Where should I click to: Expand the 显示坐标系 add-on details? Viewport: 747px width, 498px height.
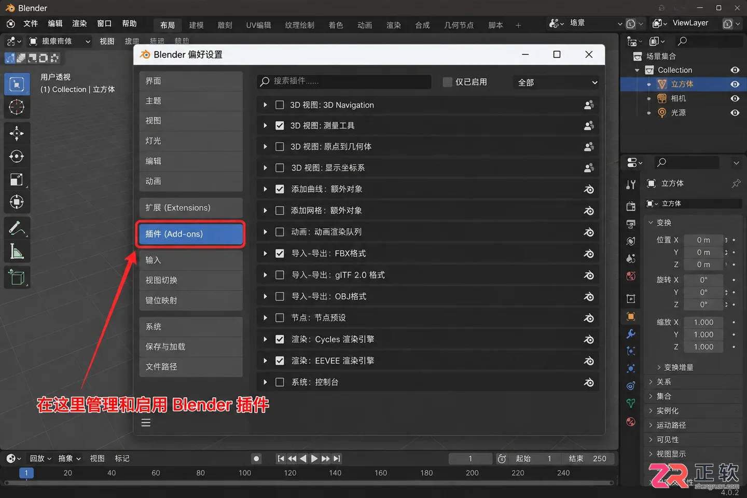[265, 168]
